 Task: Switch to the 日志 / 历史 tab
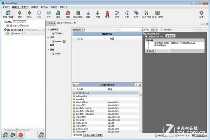90,135
